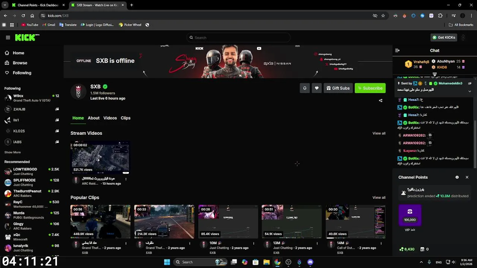
Task: Open the 00:33 popular clip thumbnail
Action: (x=164, y=221)
